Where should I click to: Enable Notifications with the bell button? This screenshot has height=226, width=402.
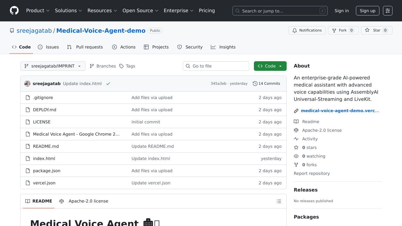click(x=307, y=30)
